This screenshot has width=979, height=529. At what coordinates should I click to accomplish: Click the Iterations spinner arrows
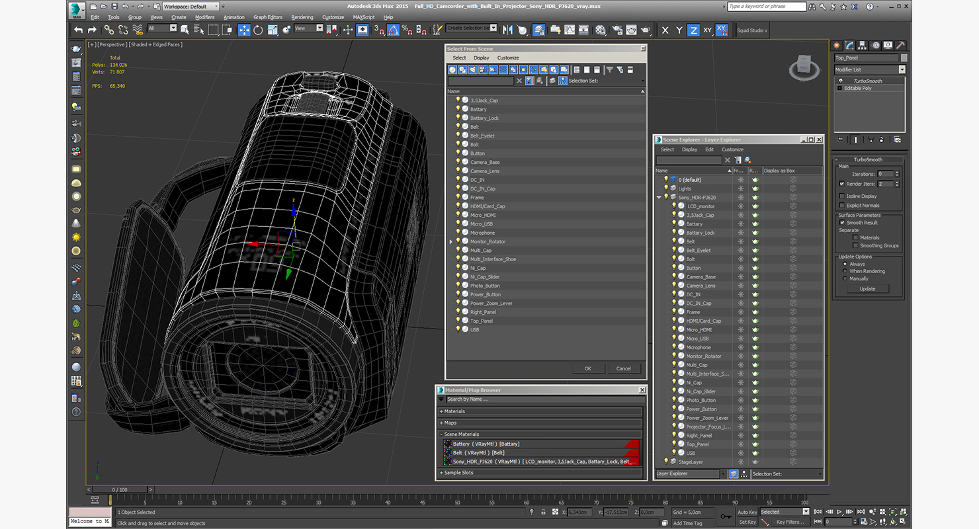[896, 174]
